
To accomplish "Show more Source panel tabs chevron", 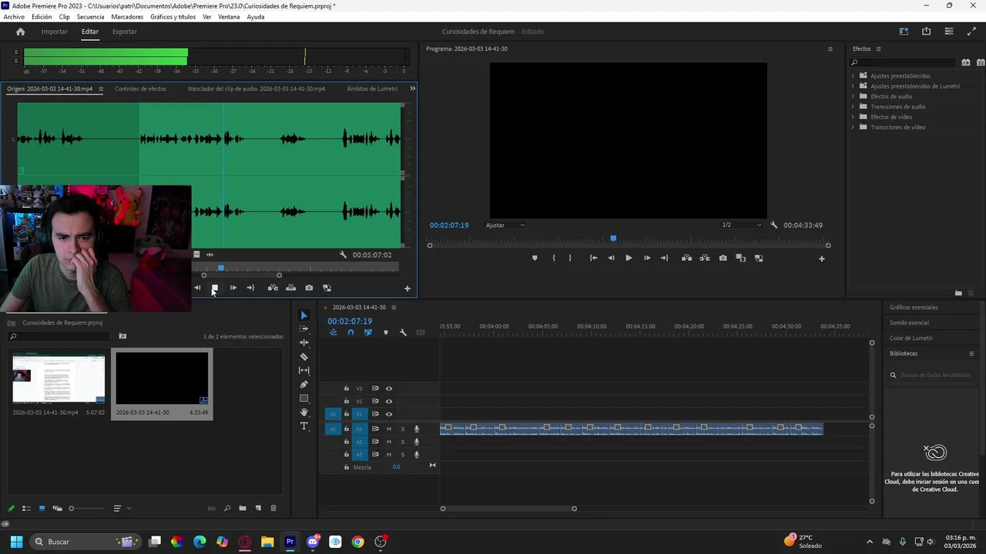I will (x=412, y=88).
